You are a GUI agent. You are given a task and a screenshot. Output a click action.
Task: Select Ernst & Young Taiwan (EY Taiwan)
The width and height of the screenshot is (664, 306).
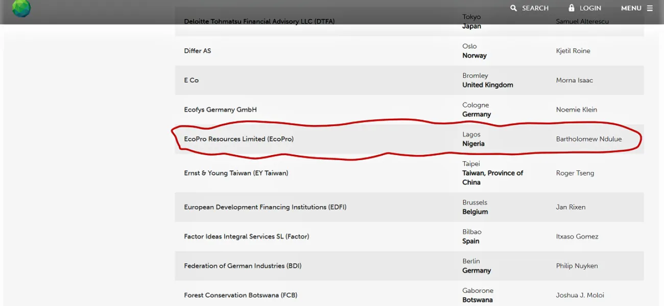[x=237, y=173]
